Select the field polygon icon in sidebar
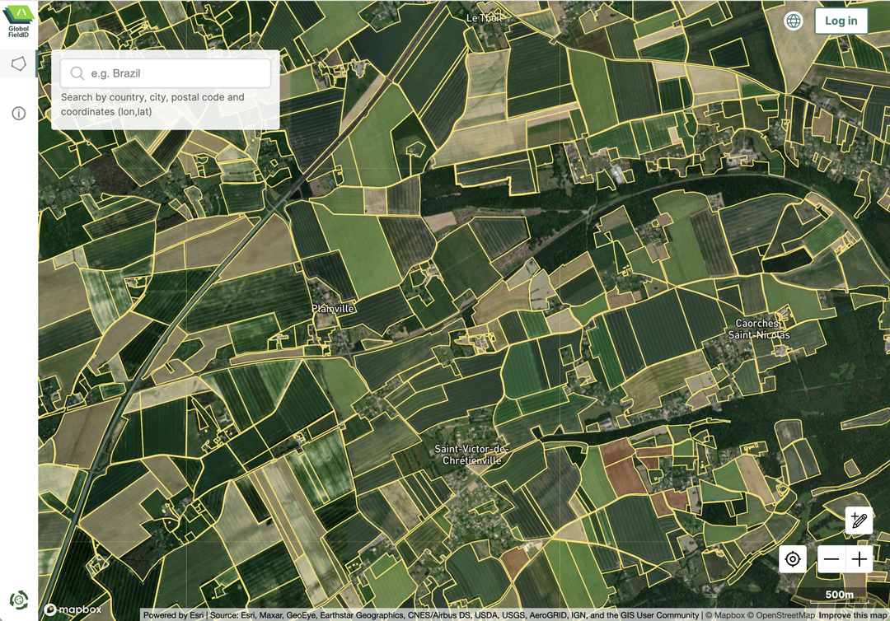 [x=18, y=63]
